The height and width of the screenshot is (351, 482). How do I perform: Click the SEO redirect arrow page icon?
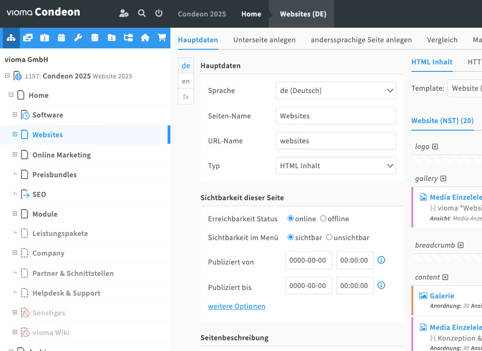tap(25, 194)
